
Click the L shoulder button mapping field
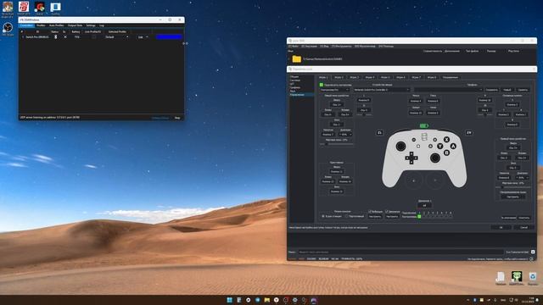(x=364, y=100)
